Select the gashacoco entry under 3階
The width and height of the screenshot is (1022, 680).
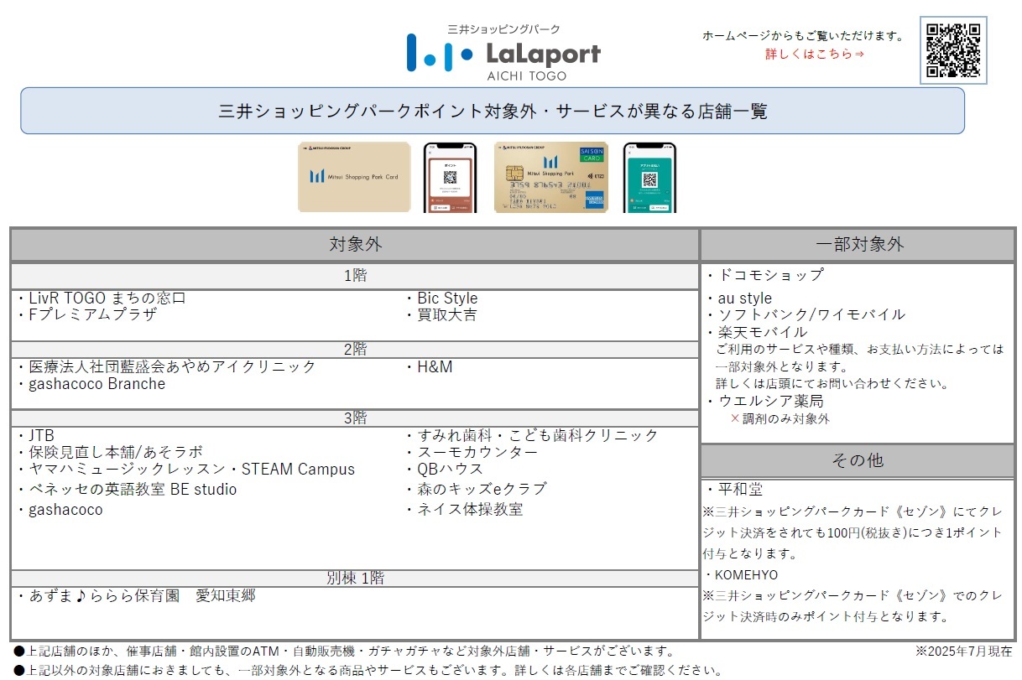(60, 510)
